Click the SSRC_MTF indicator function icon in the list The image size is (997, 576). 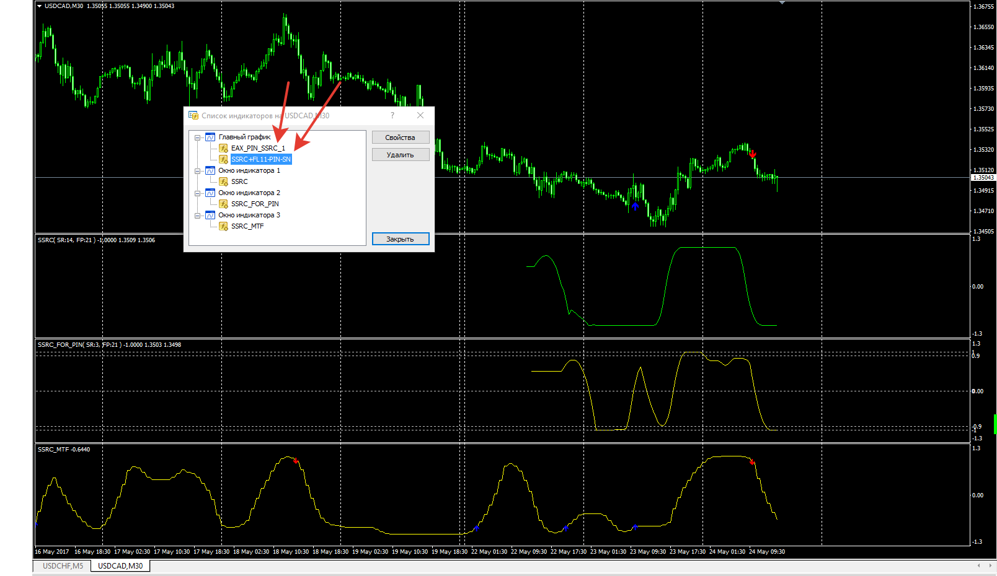[223, 226]
